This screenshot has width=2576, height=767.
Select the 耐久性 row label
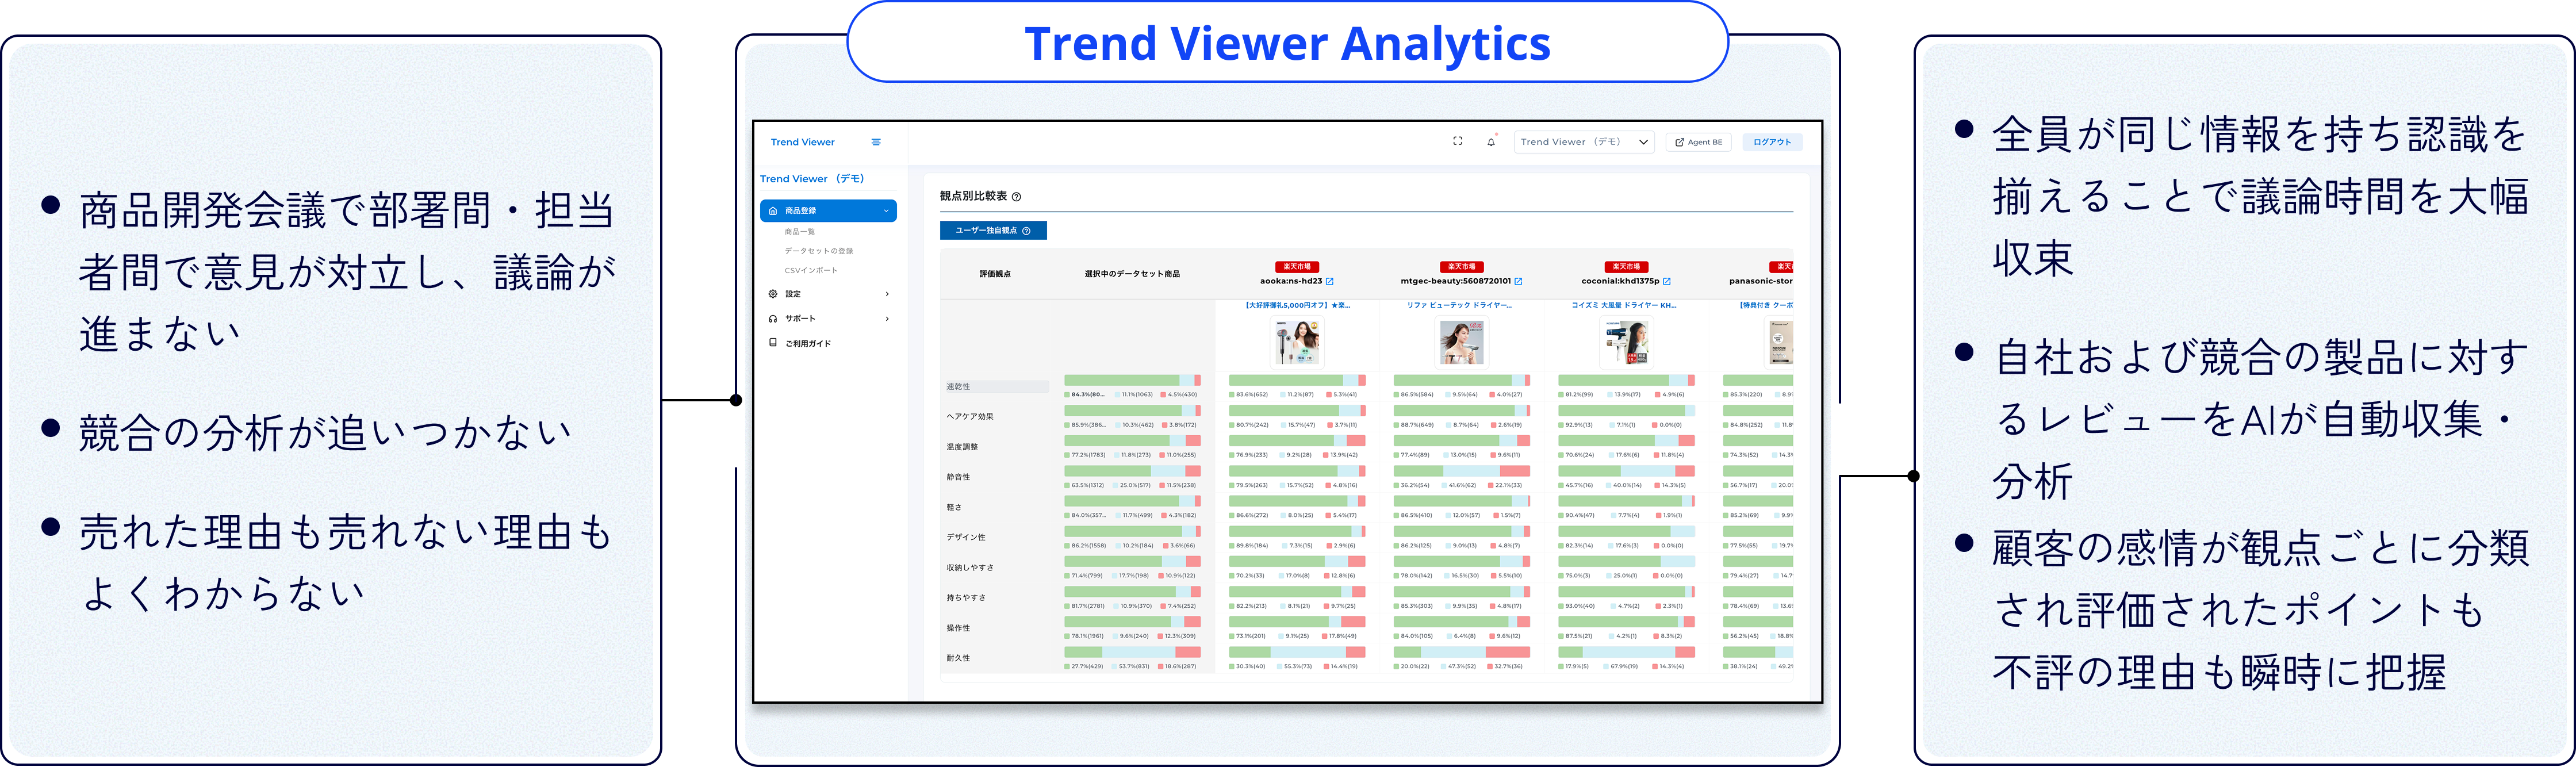958,658
